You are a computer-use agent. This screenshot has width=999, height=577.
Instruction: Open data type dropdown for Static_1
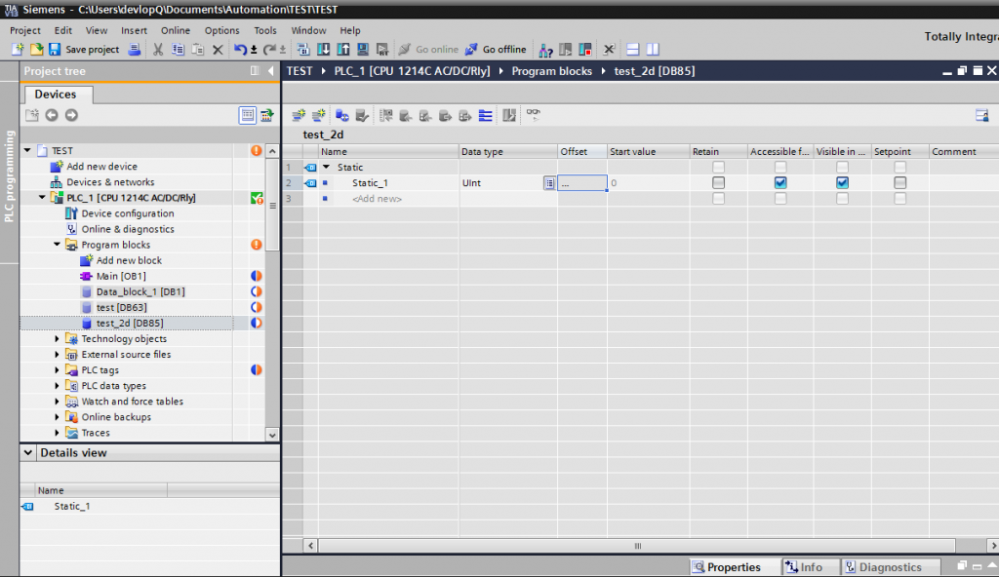point(549,183)
